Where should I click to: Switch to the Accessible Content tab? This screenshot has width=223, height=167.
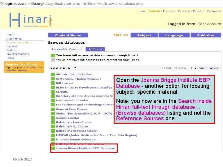[67, 49]
